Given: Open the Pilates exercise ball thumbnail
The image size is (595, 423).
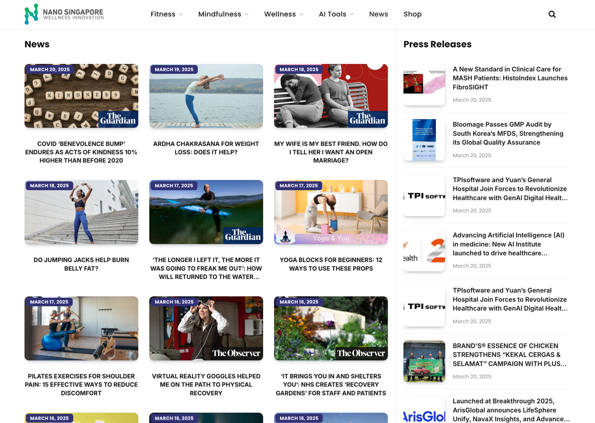Looking at the screenshot, I should coord(81,328).
